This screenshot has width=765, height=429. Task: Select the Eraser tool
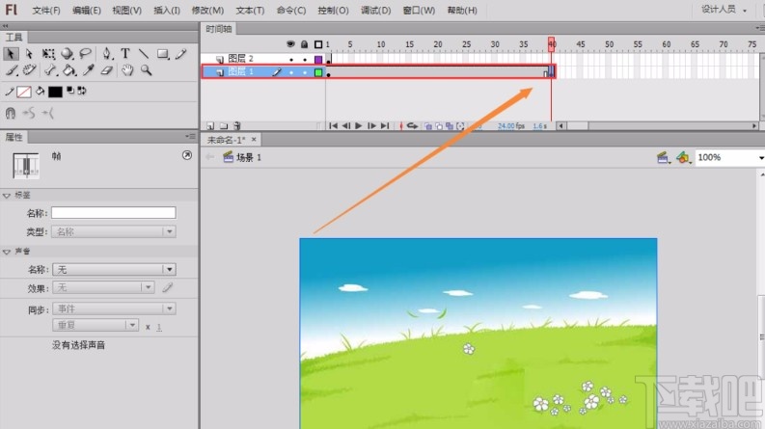click(x=107, y=70)
